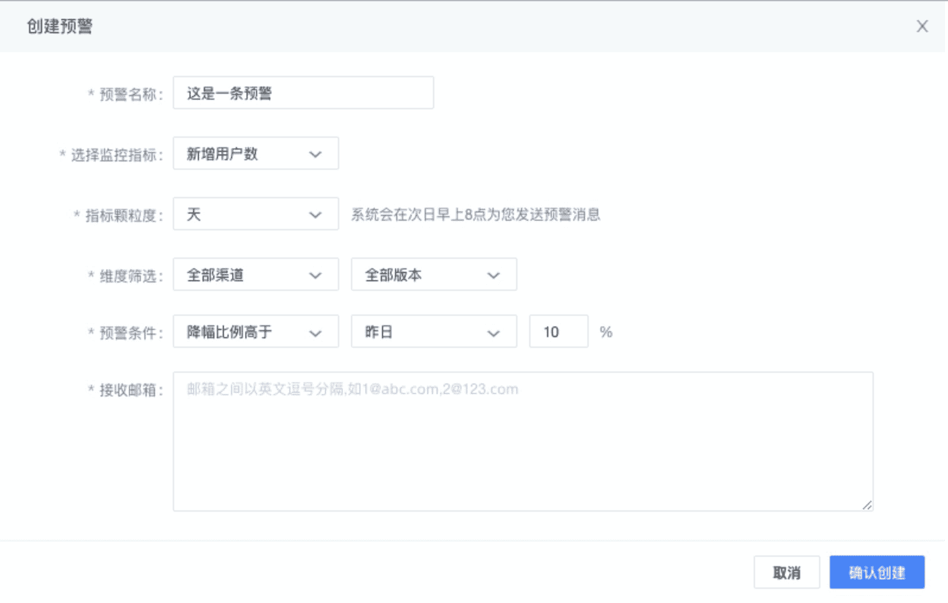The image size is (948, 603).
Task: Click the hint text 系统会在次日早上8点为您发送预警消息
Action: click(475, 214)
